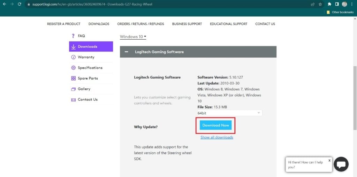Click the browser reload icon
This screenshot has width=357, height=177.
(x=20, y=4)
